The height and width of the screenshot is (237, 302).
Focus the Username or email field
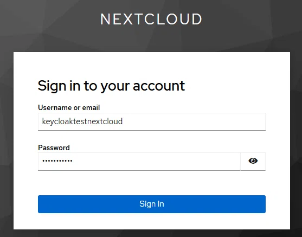coord(152,121)
